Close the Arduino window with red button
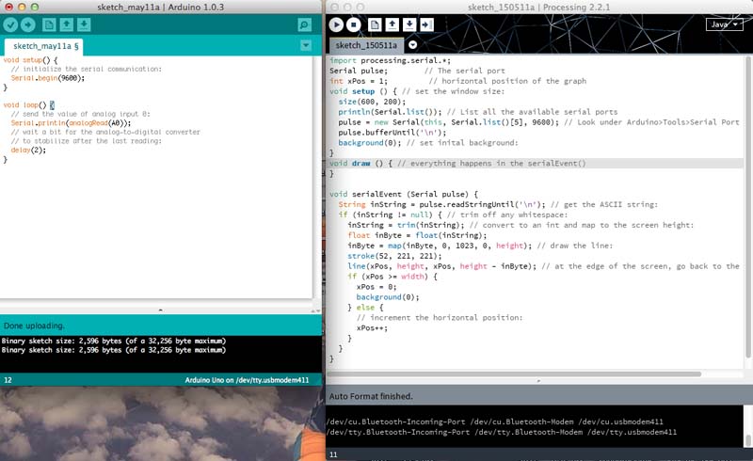This screenshot has width=753, height=461. tap(8, 7)
